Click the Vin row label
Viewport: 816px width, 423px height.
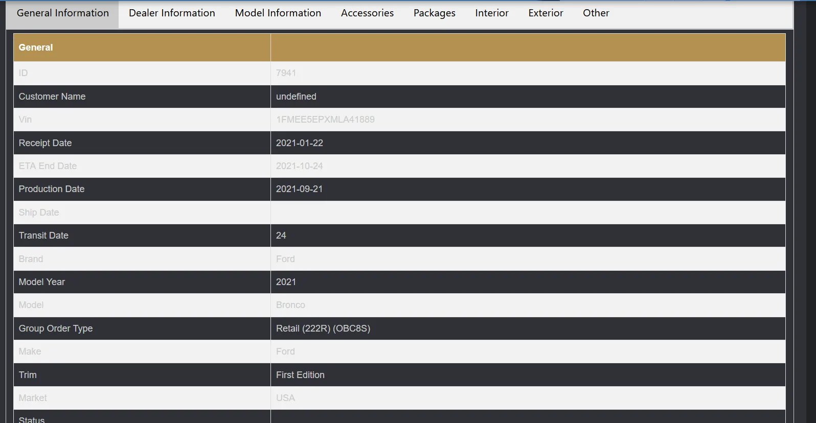(x=25, y=120)
